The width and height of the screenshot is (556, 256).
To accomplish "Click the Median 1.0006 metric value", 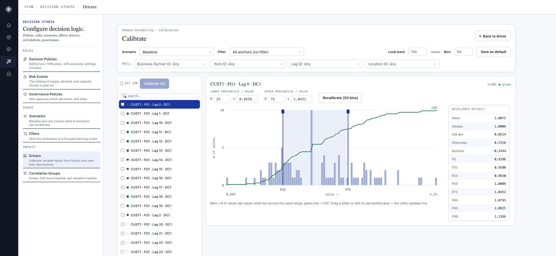I will pos(500,126).
